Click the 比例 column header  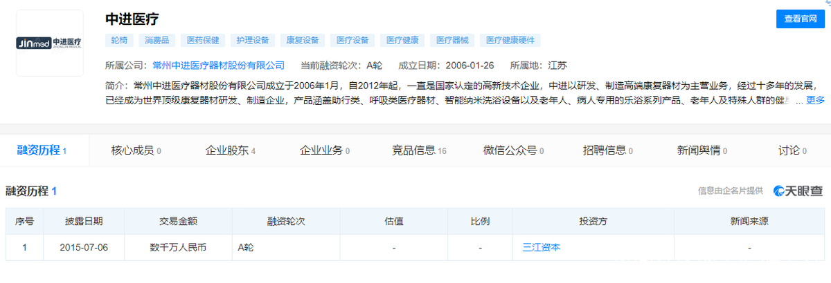480,222
